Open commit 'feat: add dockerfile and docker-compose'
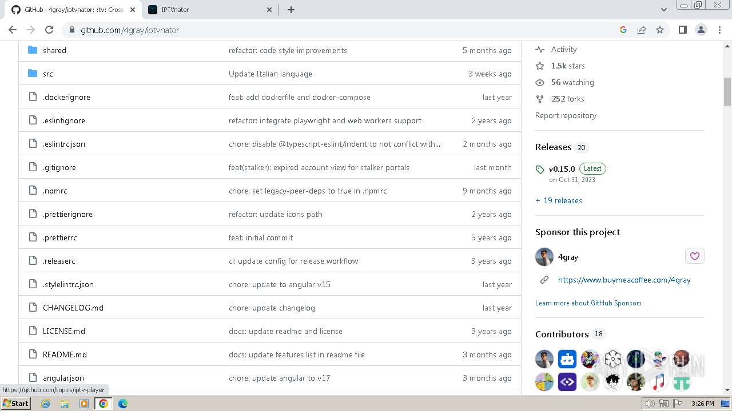Viewport: 732px width, 411px height. click(300, 97)
